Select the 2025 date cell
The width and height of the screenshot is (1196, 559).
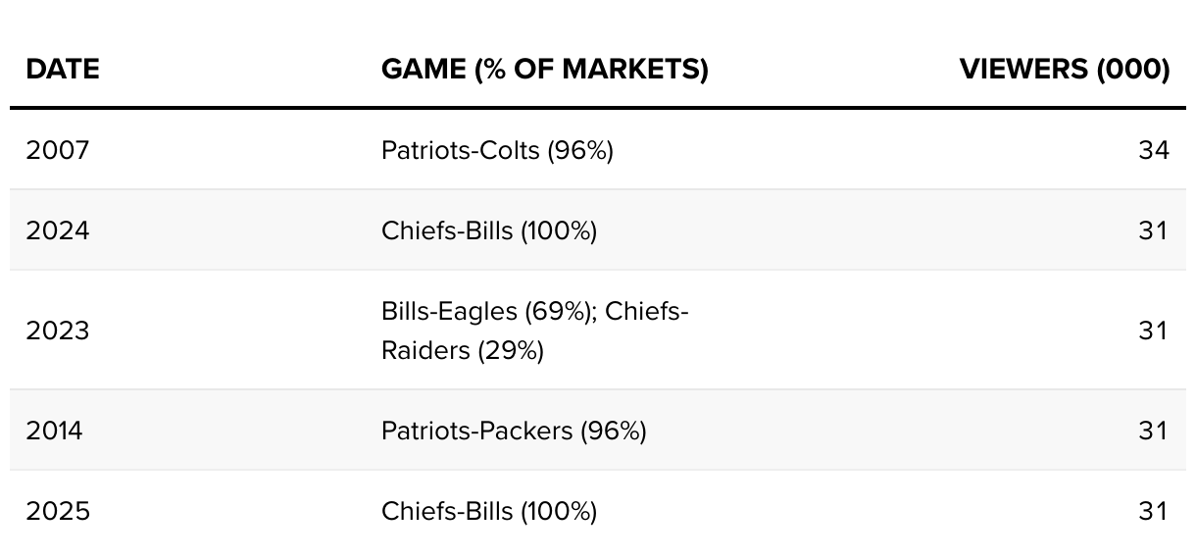click(57, 511)
